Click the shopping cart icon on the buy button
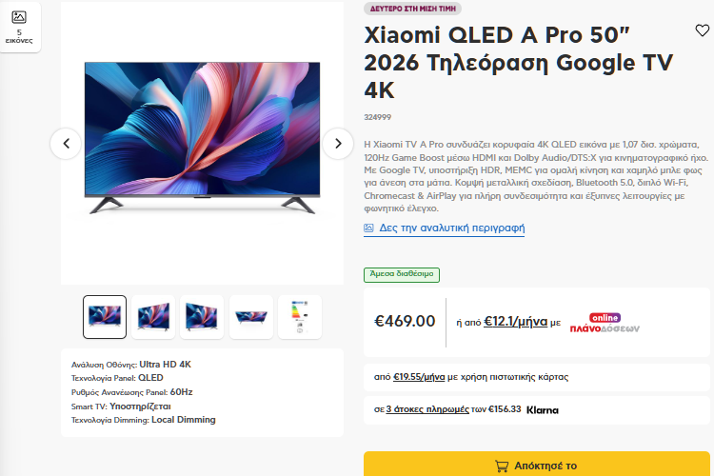The image size is (714, 476). (501, 466)
